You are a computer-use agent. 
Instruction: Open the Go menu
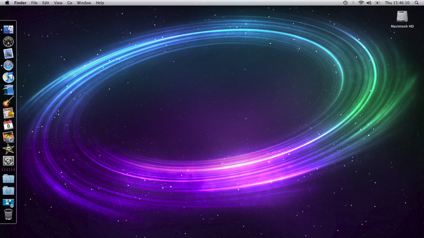pyautogui.click(x=70, y=3)
